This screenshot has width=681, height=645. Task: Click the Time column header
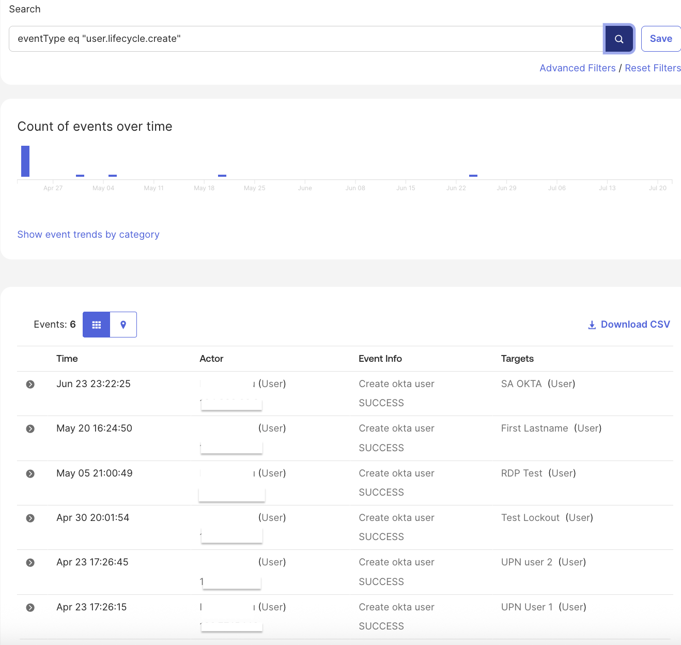pyautogui.click(x=67, y=359)
